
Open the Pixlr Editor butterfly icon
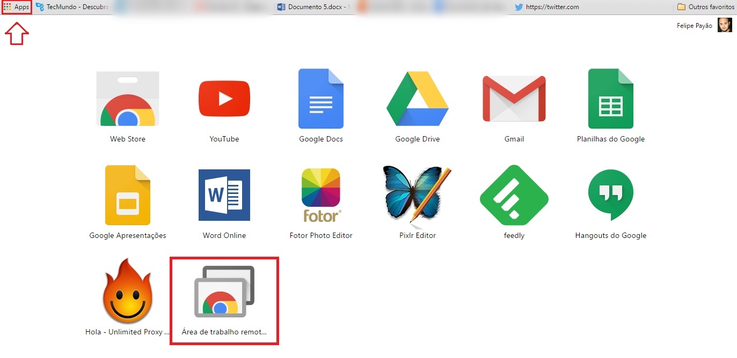(x=418, y=195)
